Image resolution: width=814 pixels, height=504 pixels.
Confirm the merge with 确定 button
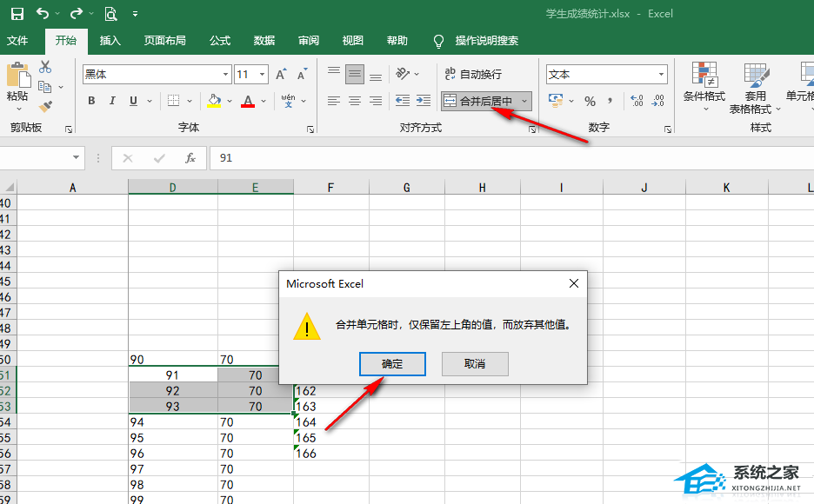point(392,364)
